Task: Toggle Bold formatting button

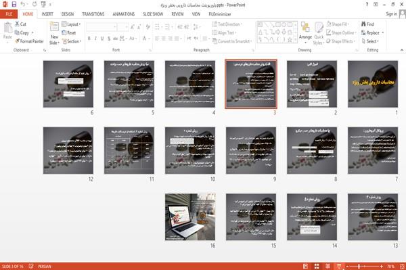Action: pos(89,39)
